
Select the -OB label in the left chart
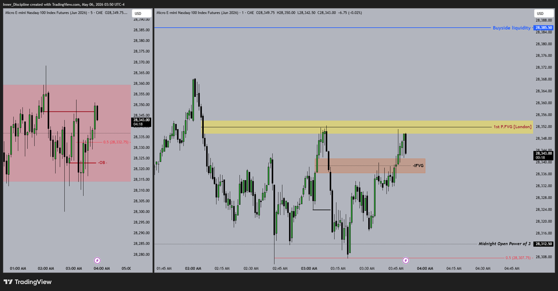102,163
